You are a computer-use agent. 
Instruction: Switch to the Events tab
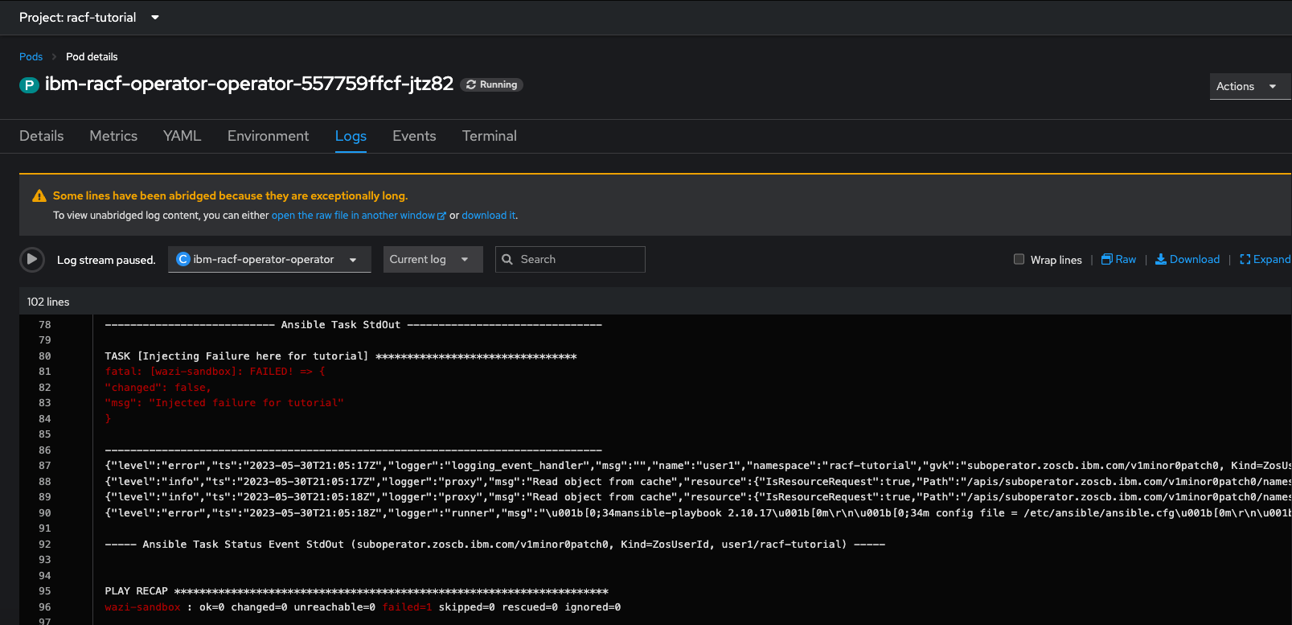tap(414, 136)
